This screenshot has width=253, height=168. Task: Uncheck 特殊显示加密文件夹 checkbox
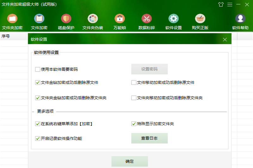tap(134, 124)
